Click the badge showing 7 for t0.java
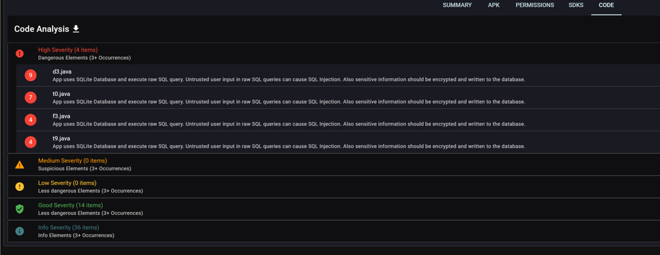Viewport: 660px width, 255px height. (30, 97)
